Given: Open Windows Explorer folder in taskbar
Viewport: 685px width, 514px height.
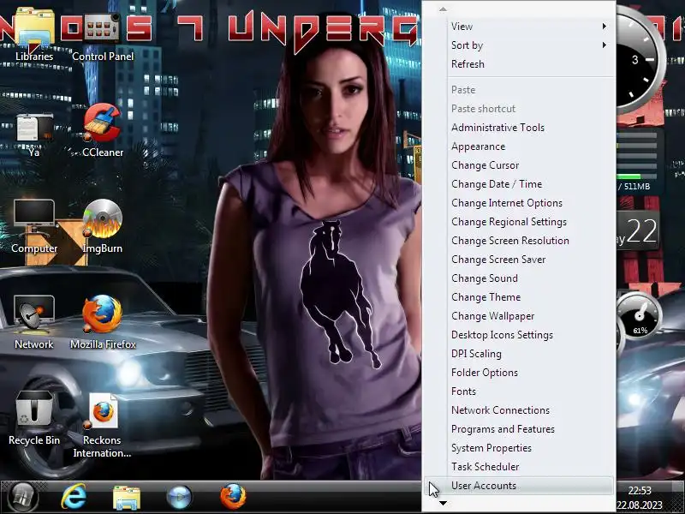Looking at the screenshot, I should (x=126, y=497).
